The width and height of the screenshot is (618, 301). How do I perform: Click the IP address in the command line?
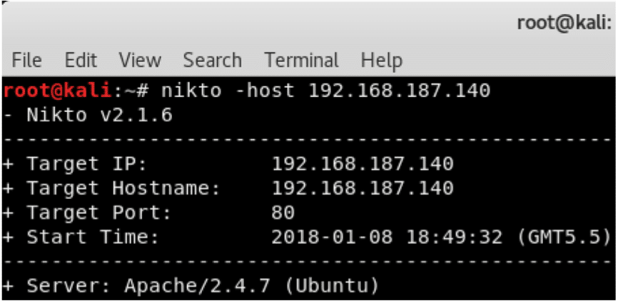(x=399, y=91)
